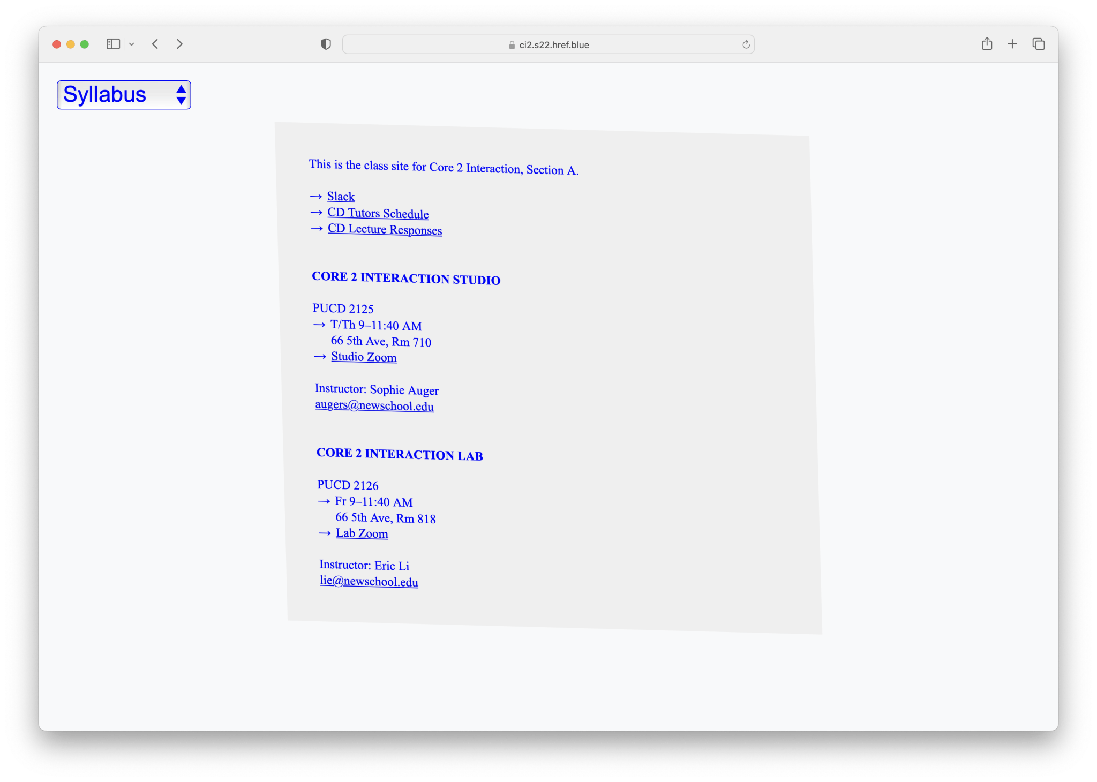Click the 66 5th Ave, Rm 818 text
Screen dimensions: 1097x782
click(x=385, y=518)
